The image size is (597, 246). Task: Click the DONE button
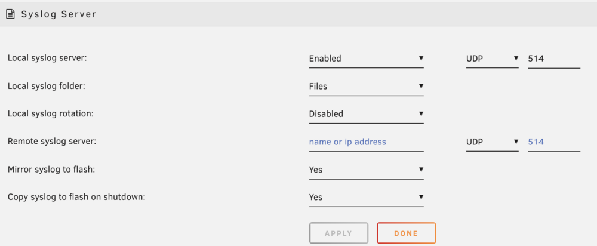(x=406, y=233)
